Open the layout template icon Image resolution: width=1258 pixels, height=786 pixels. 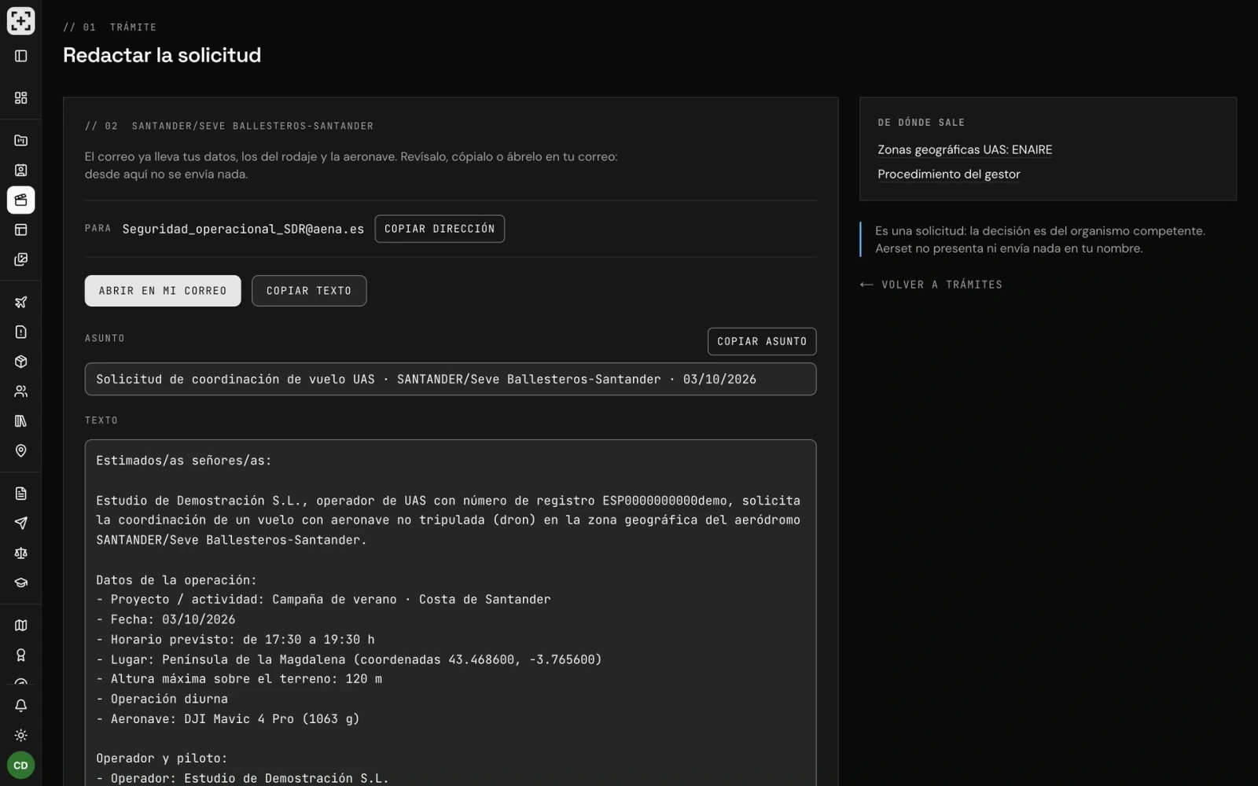[x=21, y=230]
